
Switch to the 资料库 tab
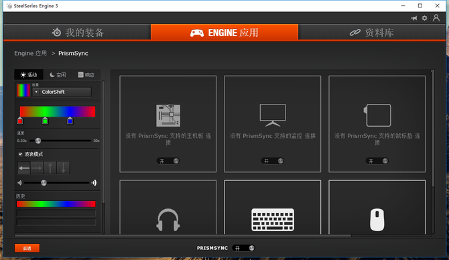point(371,32)
